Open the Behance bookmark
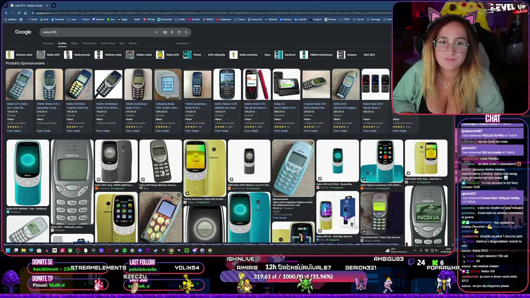The width and height of the screenshot is (530, 298). (x=286, y=19)
